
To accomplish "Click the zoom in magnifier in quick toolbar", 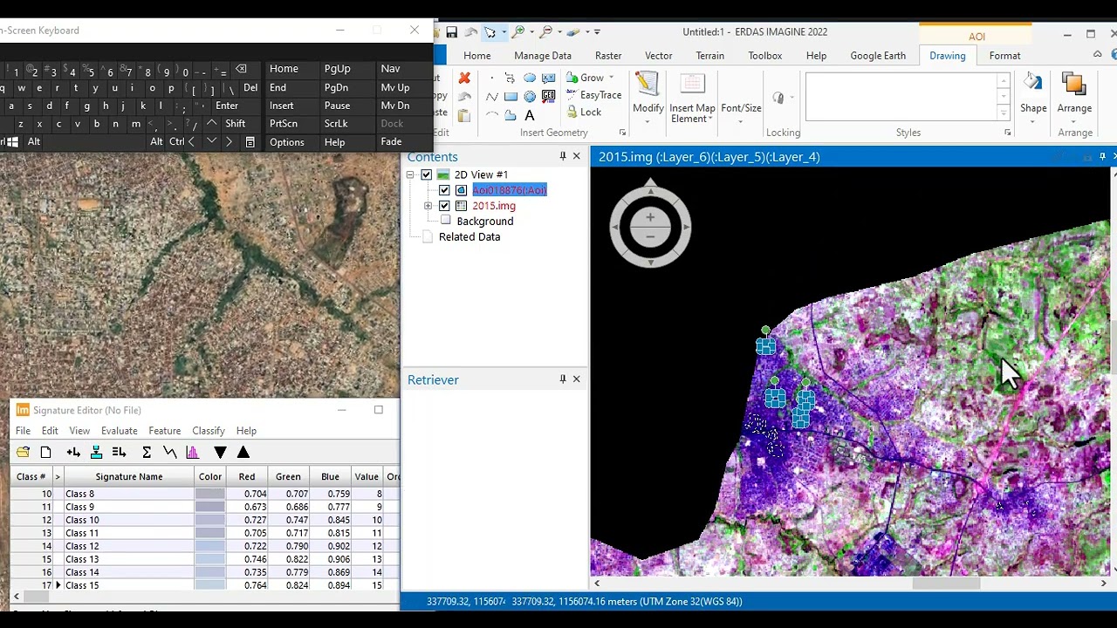I will click(518, 32).
